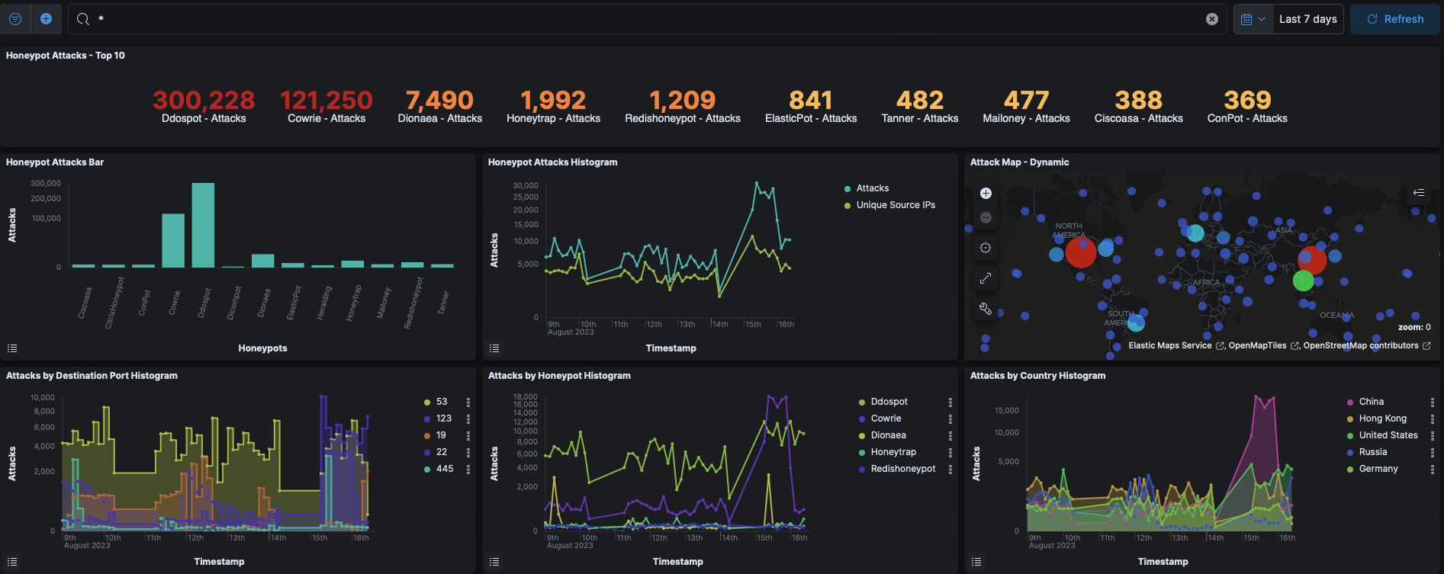This screenshot has width=1444, height=574.
Task: Open the calendar quick date menu
Action: point(1253,19)
